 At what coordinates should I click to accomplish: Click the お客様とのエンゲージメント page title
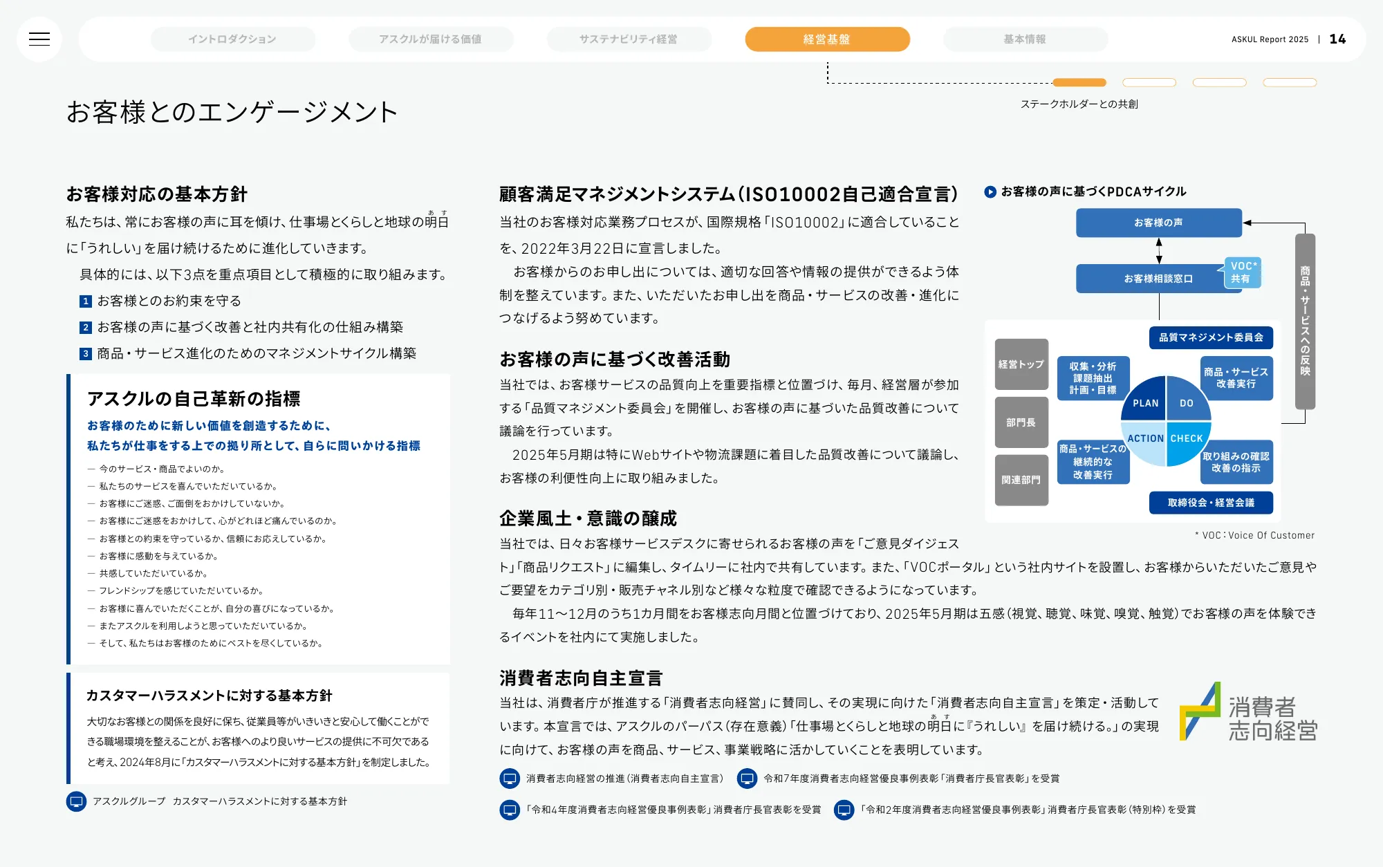[232, 112]
